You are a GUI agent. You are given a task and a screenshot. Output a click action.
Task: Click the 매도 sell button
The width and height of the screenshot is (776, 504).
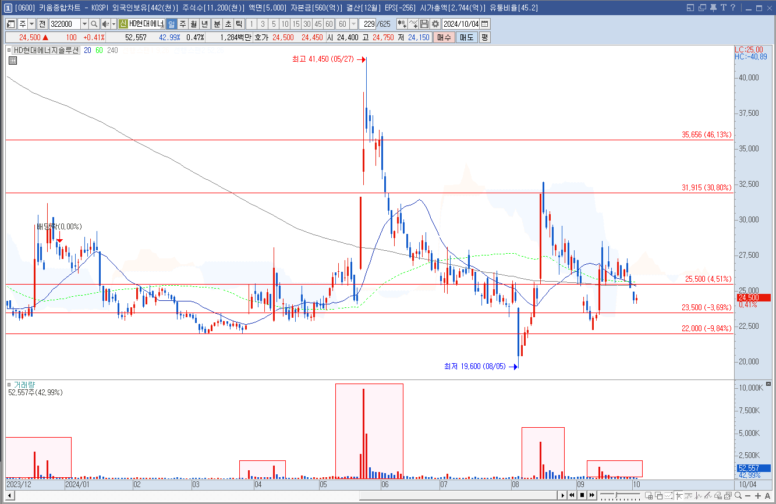click(466, 37)
